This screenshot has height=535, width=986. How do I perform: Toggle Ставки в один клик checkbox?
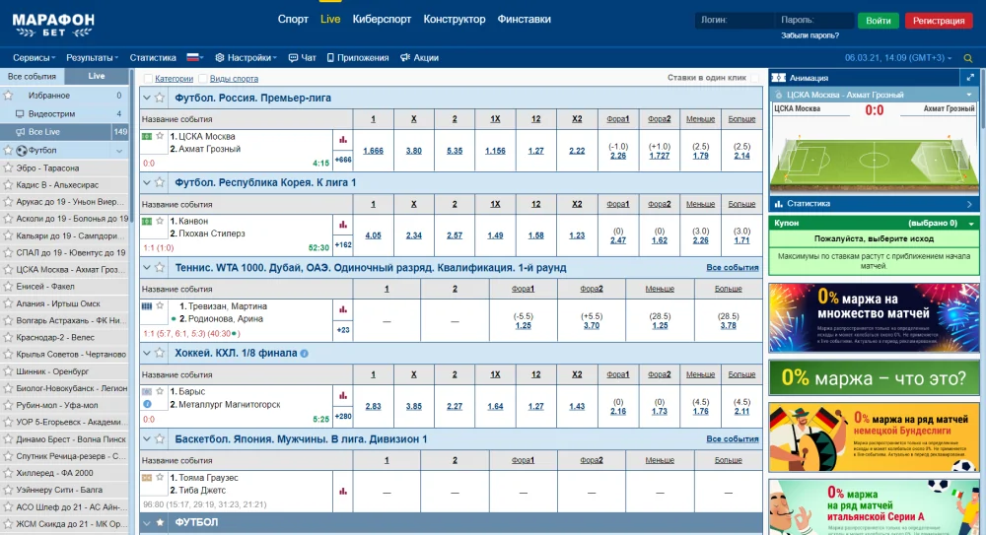point(755,78)
